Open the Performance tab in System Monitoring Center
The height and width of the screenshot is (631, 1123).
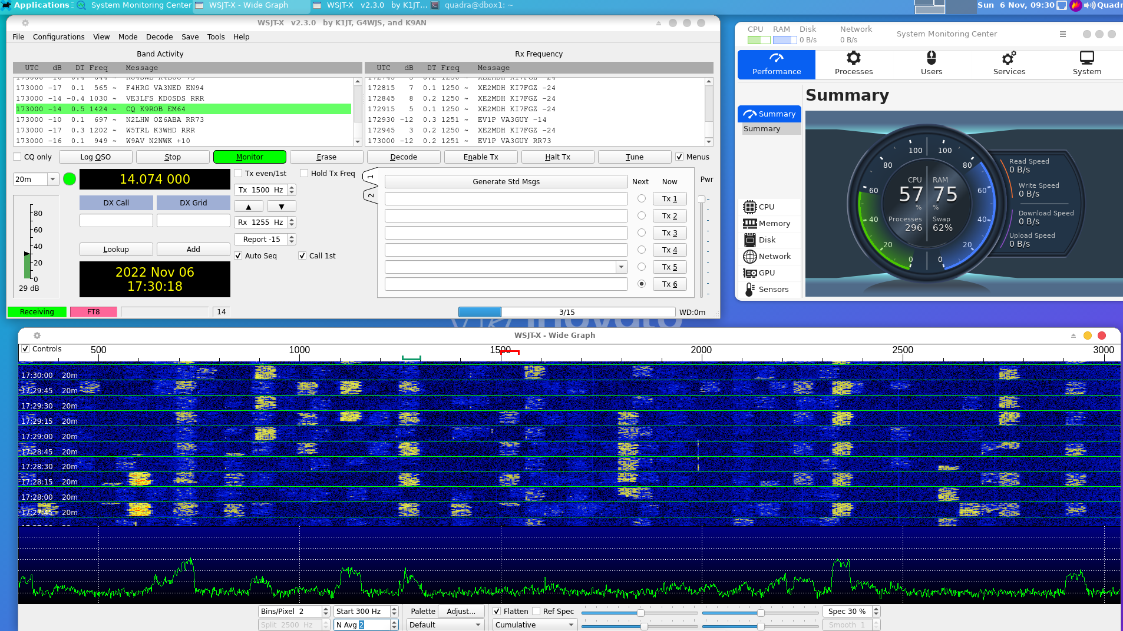click(776, 64)
